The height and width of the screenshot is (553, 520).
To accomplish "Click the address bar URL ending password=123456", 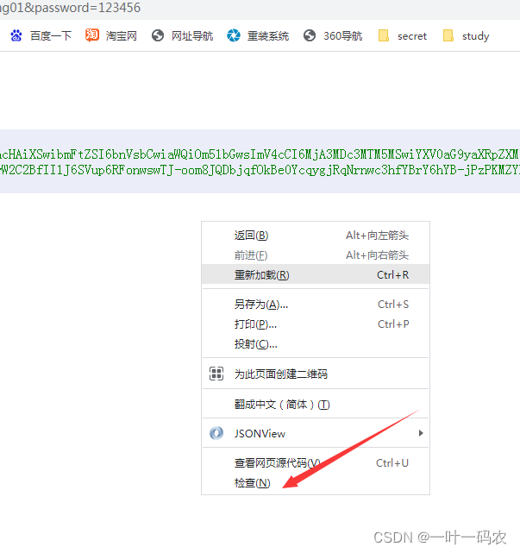I will (x=70, y=8).
